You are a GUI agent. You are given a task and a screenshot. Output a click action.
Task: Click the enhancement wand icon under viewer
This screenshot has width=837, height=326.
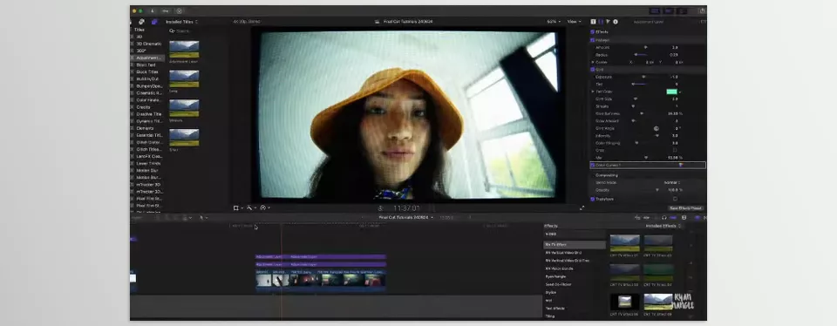250,207
